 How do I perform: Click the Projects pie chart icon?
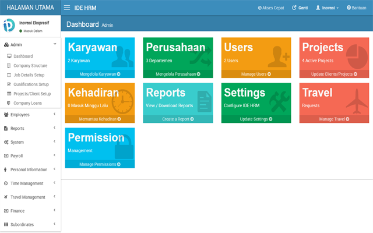pos(357,57)
